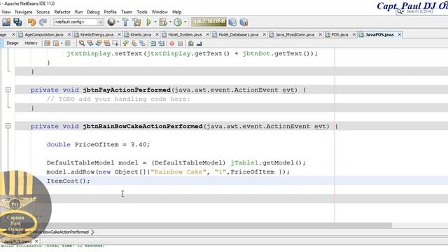Toggle Rectangular Selection icon

click(x=115, y=43)
